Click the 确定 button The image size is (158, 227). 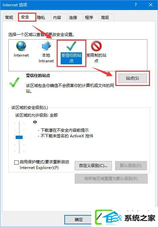pyautogui.click(x=78, y=220)
